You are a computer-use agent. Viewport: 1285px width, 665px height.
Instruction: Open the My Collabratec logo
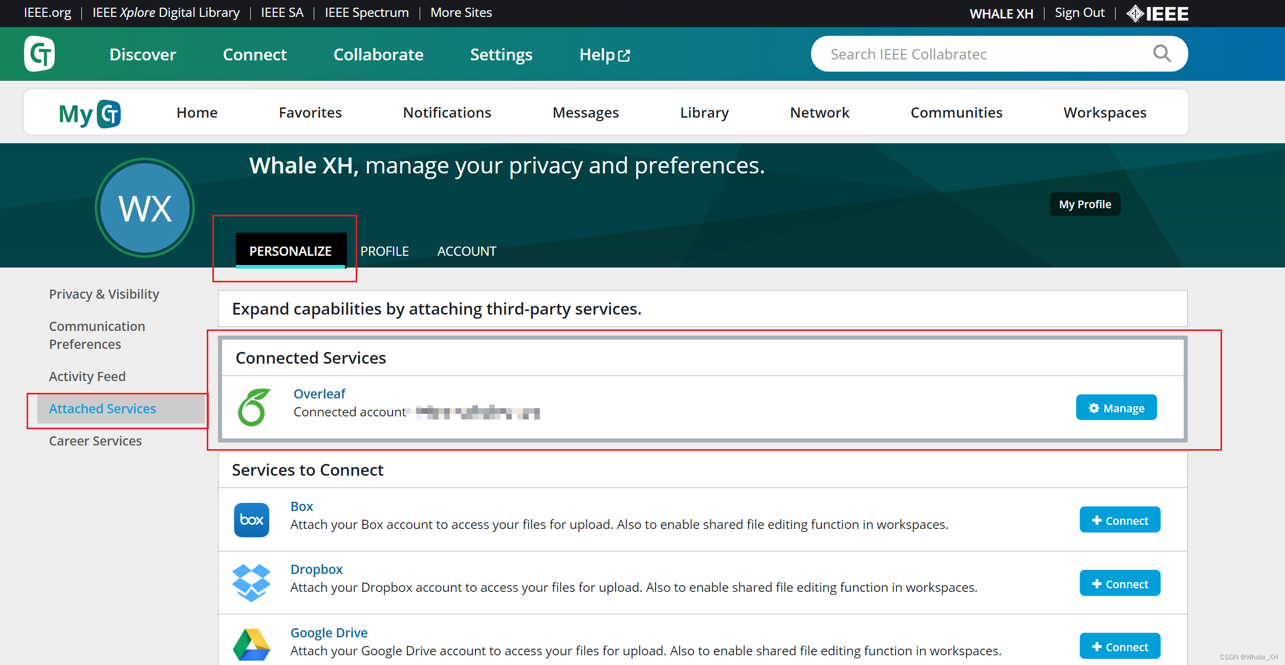[90, 113]
